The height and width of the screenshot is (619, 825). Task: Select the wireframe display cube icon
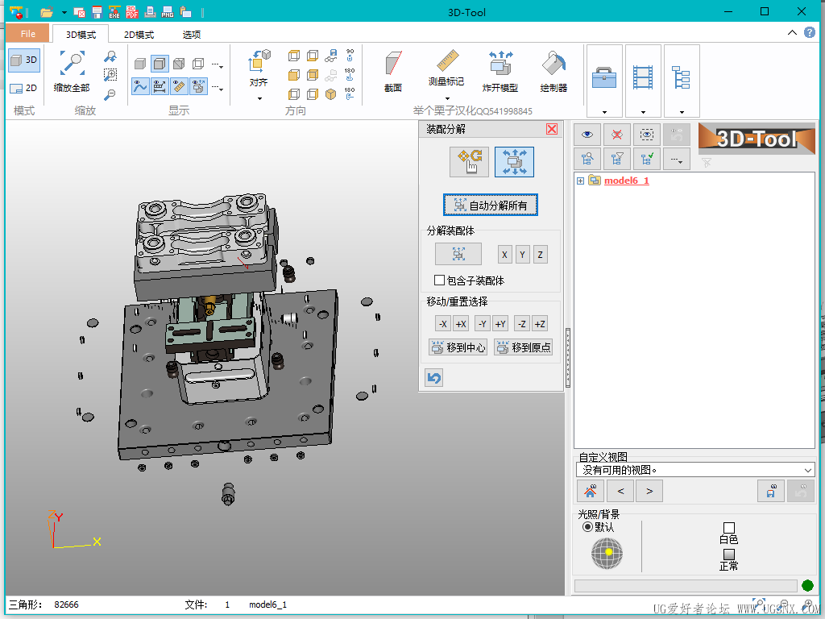198,64
